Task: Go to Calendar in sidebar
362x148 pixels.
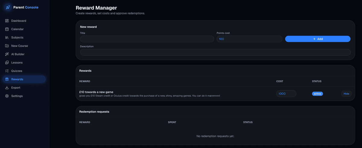Action: 24,29
